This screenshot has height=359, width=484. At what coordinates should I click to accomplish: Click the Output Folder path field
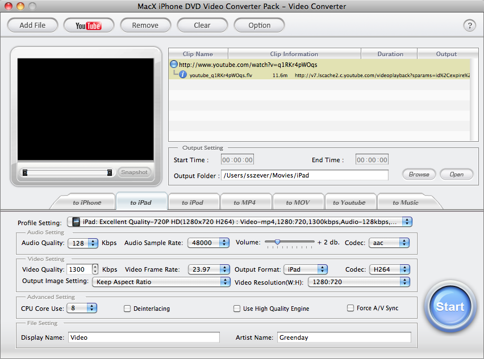(x=304, y=175)
